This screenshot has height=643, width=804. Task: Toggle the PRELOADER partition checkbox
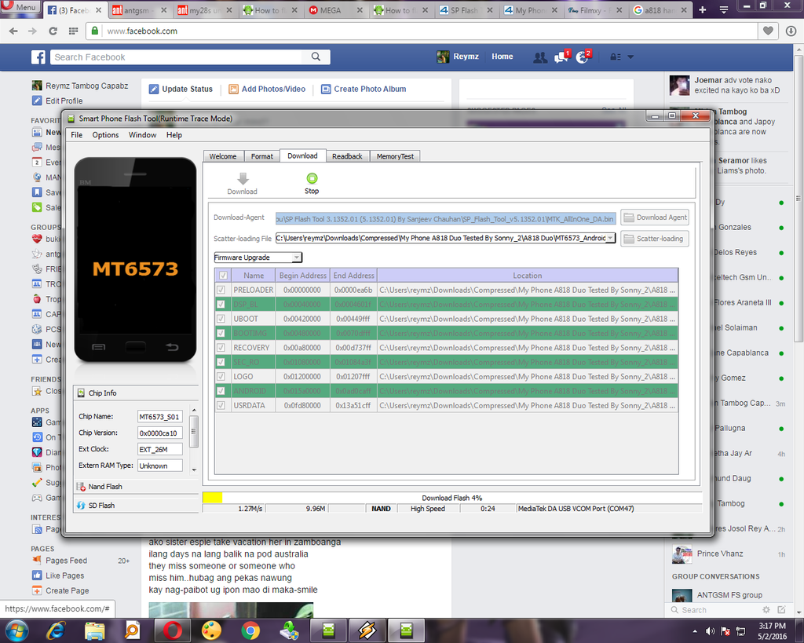[x=223, y=290]
